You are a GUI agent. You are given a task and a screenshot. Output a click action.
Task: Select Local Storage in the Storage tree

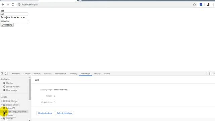[12, 101]
